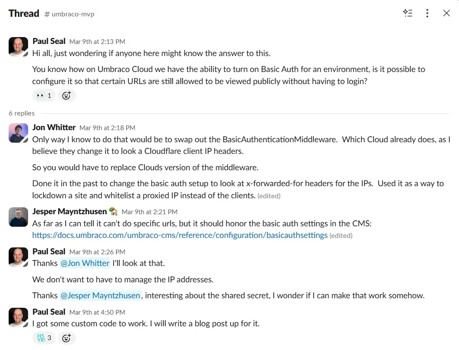459x350 pixels.
Task: Open the #umbraco-mvp channel from thread header
Action: (69, 14)
